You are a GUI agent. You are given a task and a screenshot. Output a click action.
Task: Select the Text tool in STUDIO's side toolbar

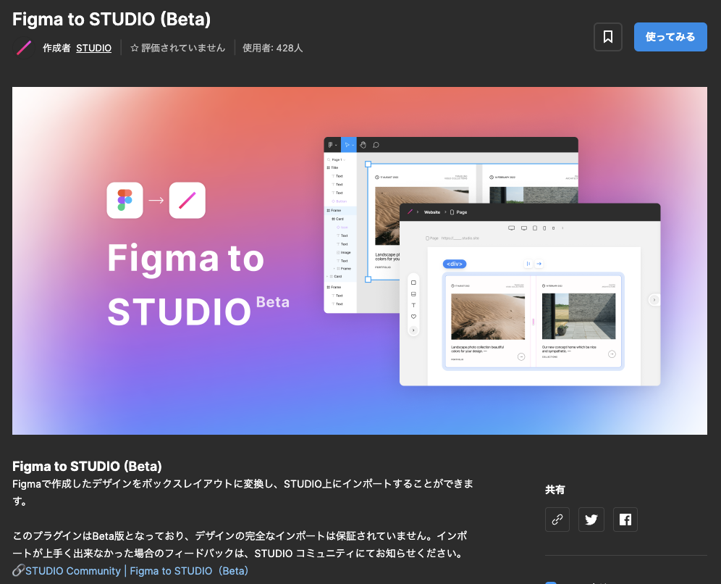point(413,305)
